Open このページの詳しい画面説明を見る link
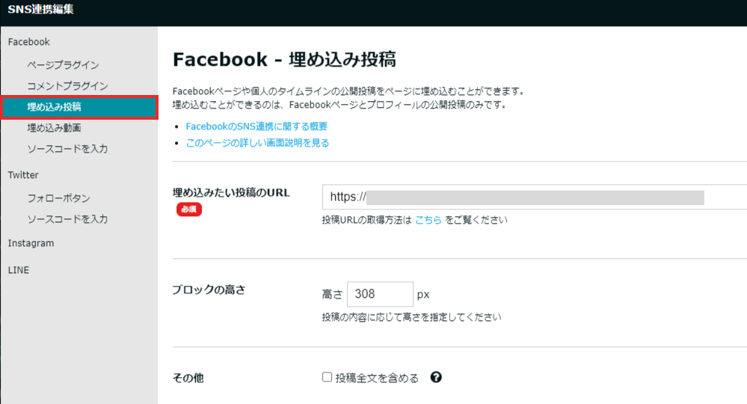The height and width of the screenshot is (404, 747). pyautogui.click(x=257, y=143)
